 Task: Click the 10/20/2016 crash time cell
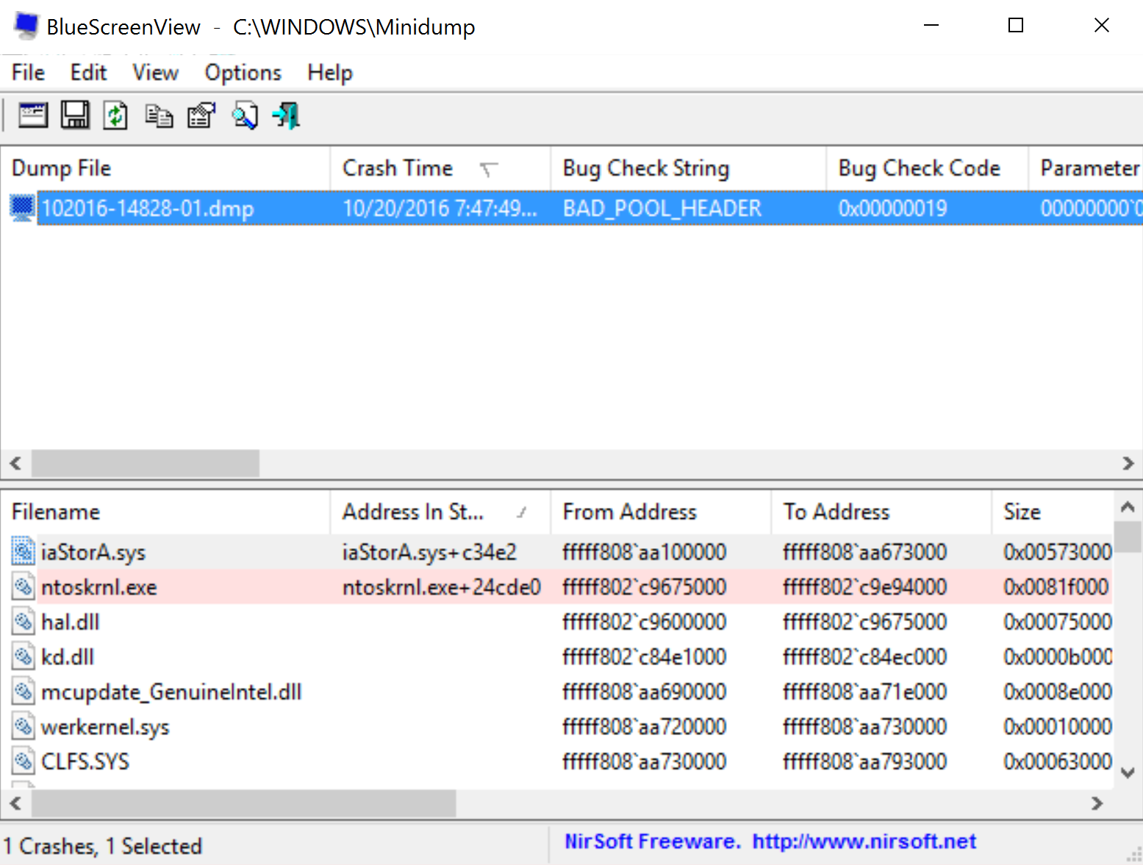(x=440, y=209)
